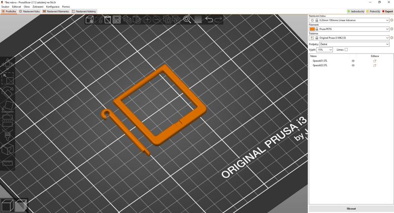This screenshot has width=394, height=213.
Task: Click the Paste toolbar icon
Action: [x=136, y=20]
